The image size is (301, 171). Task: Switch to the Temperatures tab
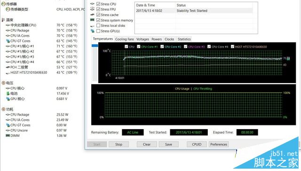[x=103, y=39]
